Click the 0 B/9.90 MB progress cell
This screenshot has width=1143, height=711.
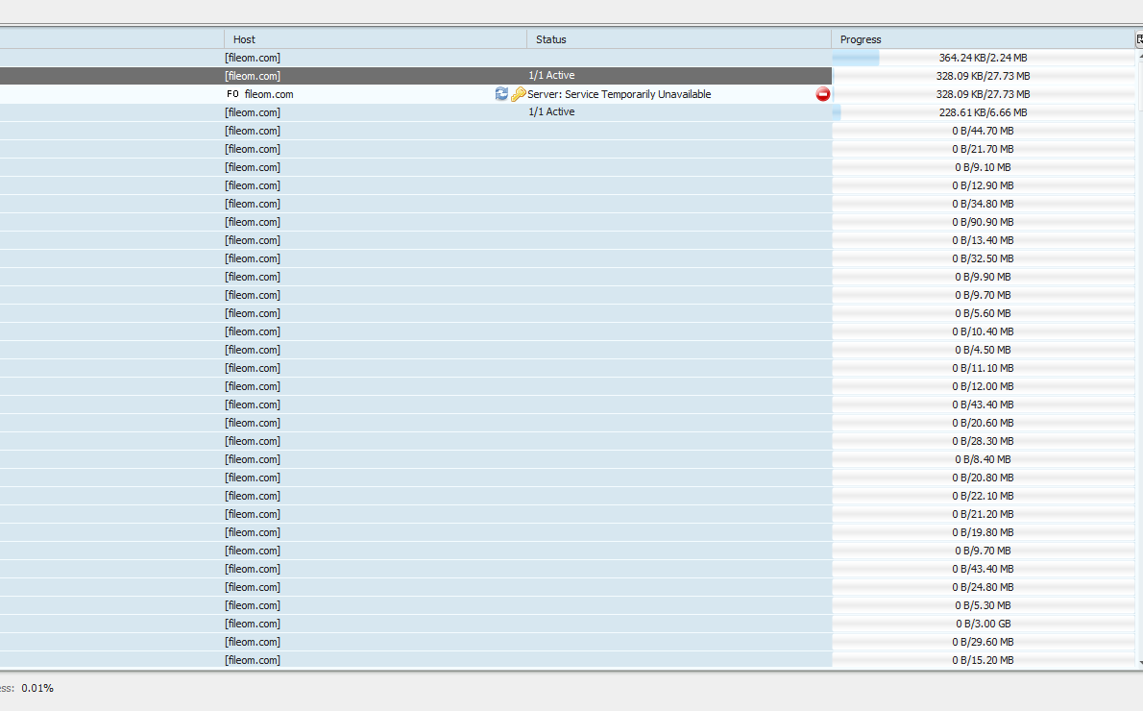[x=984, y=277]
